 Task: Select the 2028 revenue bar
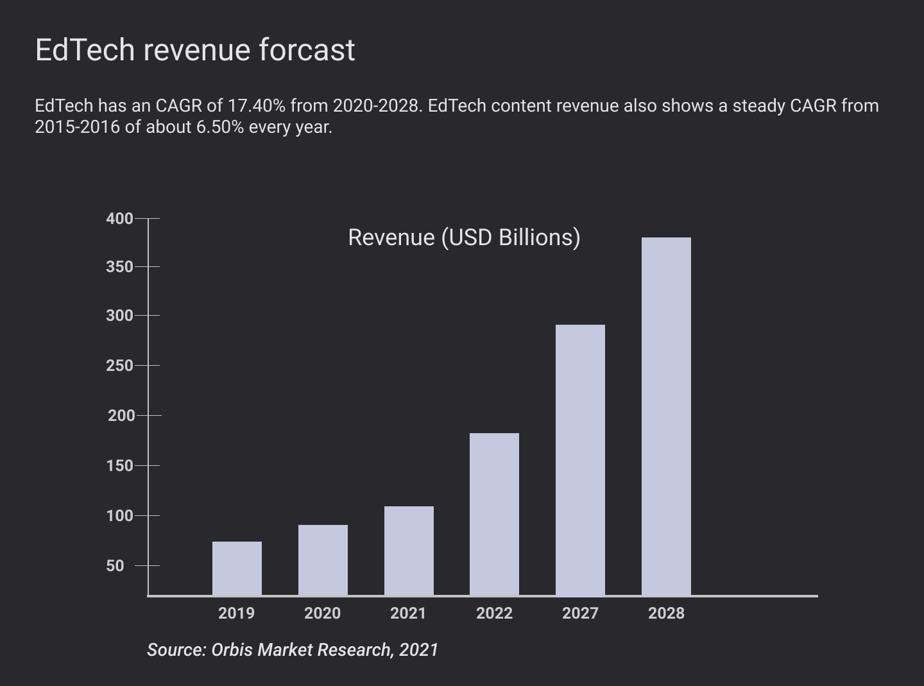pyautogui.click(x=666, y=416)
